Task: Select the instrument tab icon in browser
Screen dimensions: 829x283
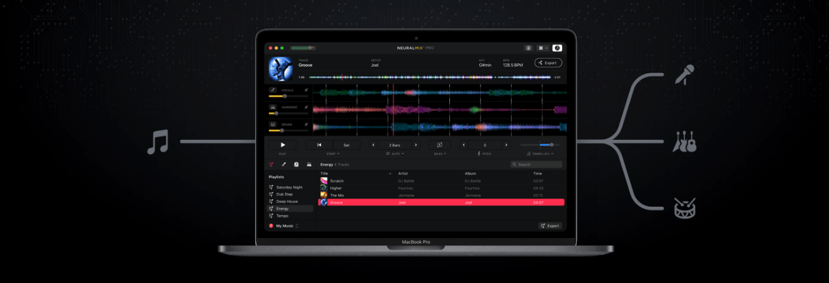Action: click(309, 164)
